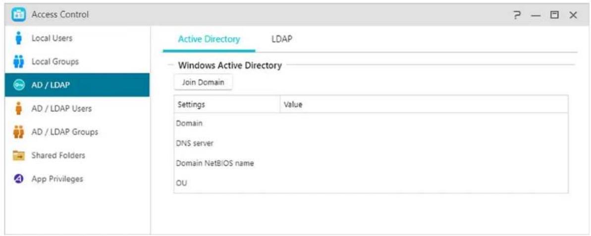This screenshot has width=591, height=236.
Task: Click the App Privileges purple icon
Action: (19, 179)
